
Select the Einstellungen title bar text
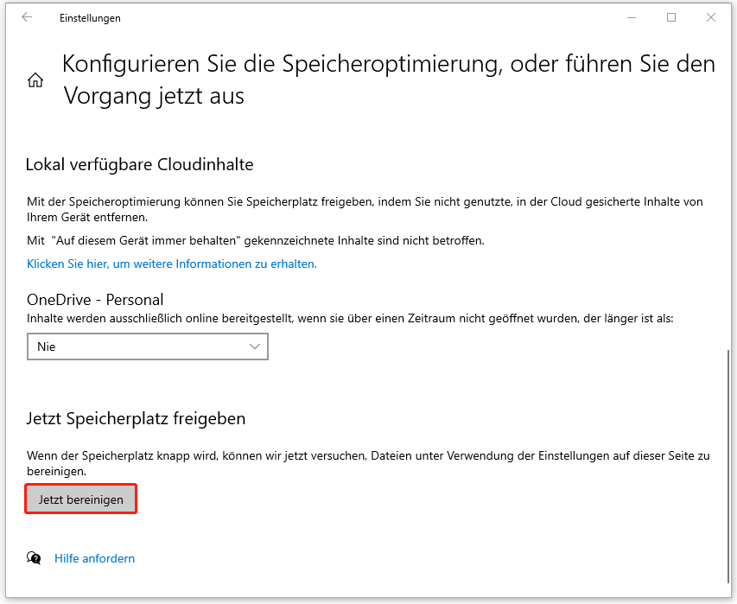pos(90,17)
